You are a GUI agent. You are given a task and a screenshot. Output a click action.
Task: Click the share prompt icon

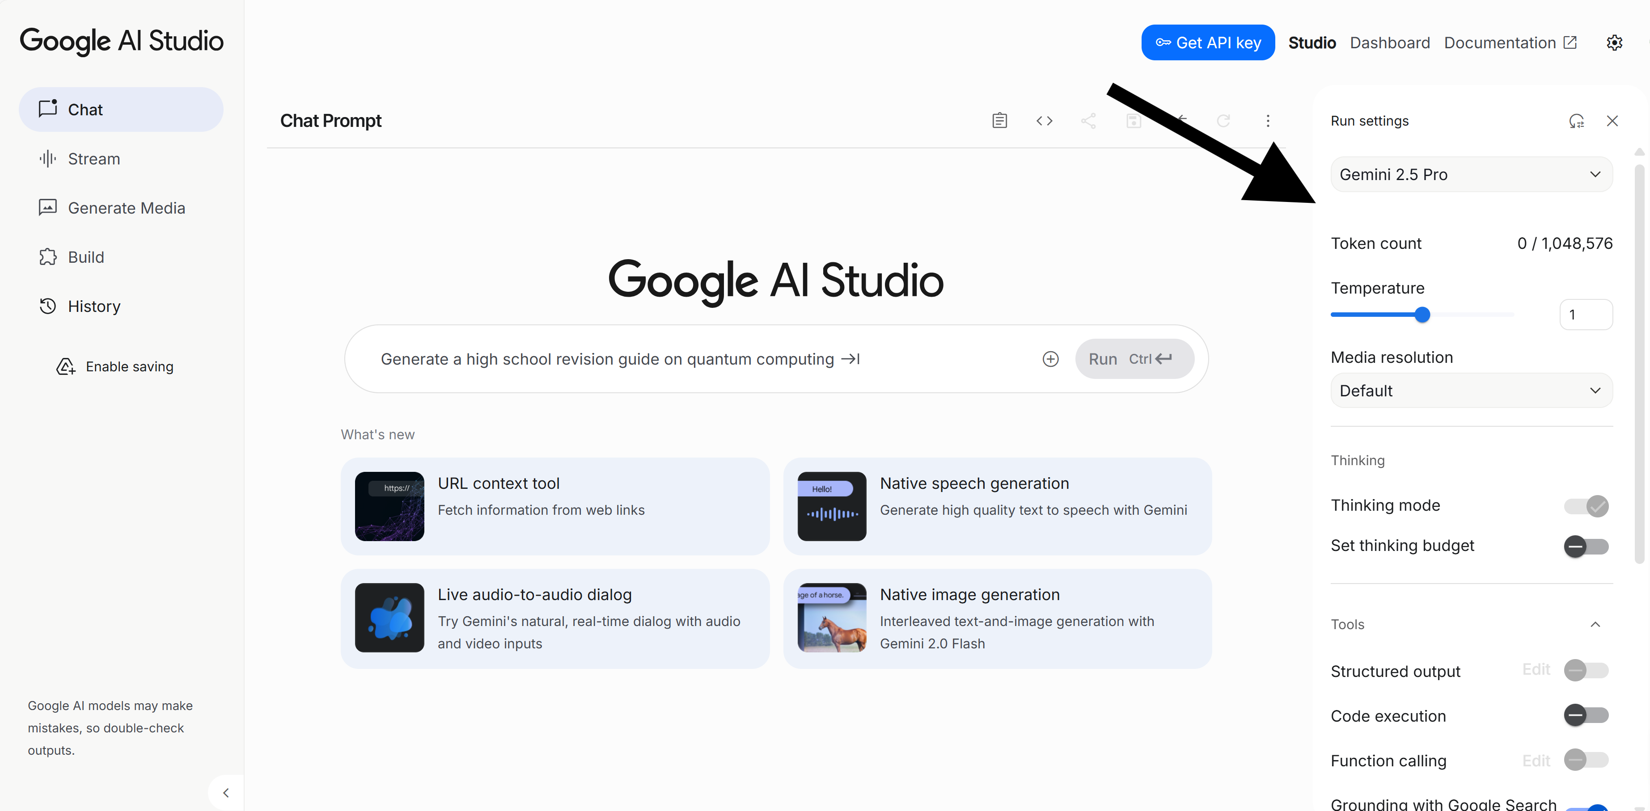point(1088,120)
